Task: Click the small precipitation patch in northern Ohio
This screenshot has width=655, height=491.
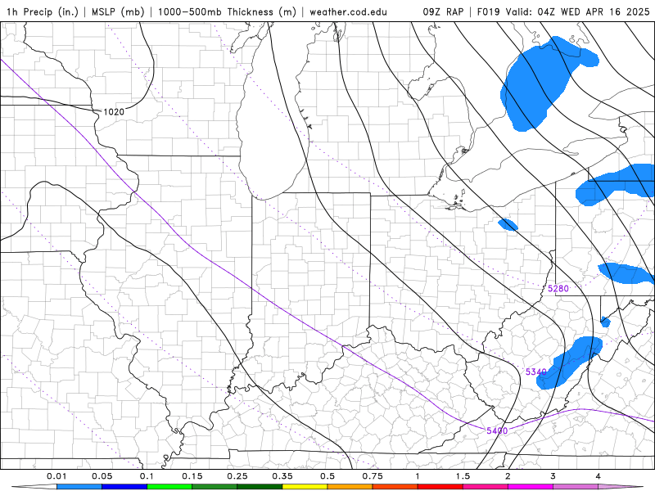Action: coord(508,224)
